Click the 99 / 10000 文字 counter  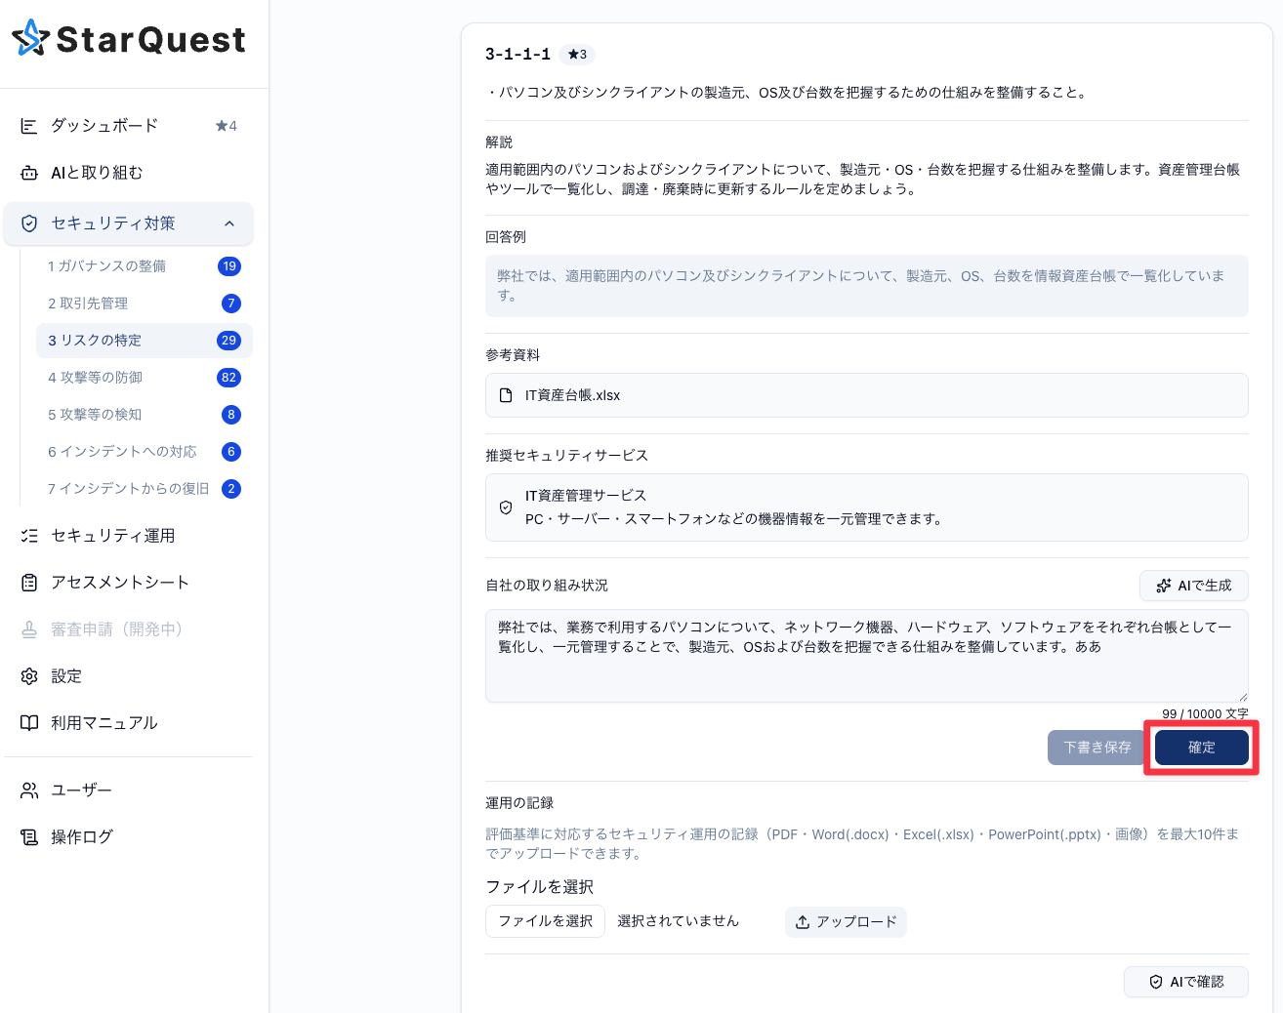pyautogui.click(x=1205, y=713)
